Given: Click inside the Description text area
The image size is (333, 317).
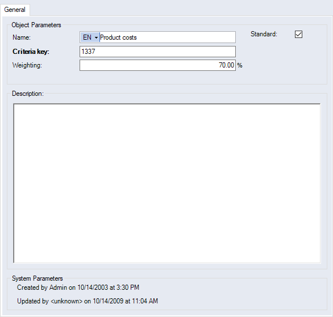Looking at the screenshot, I should [167, 183].
